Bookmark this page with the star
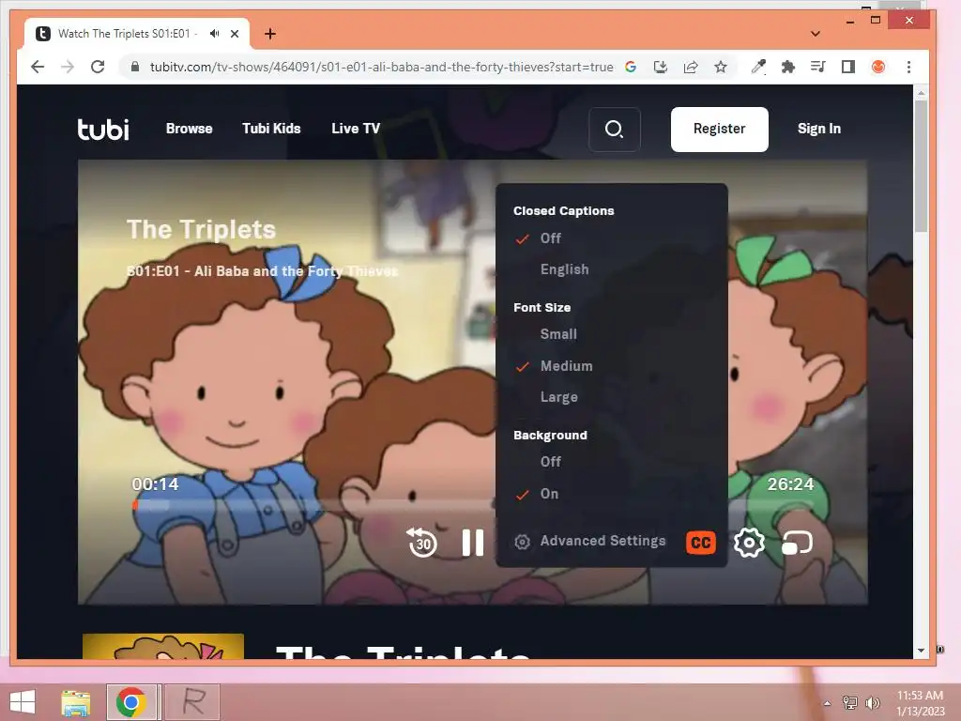 721,67
